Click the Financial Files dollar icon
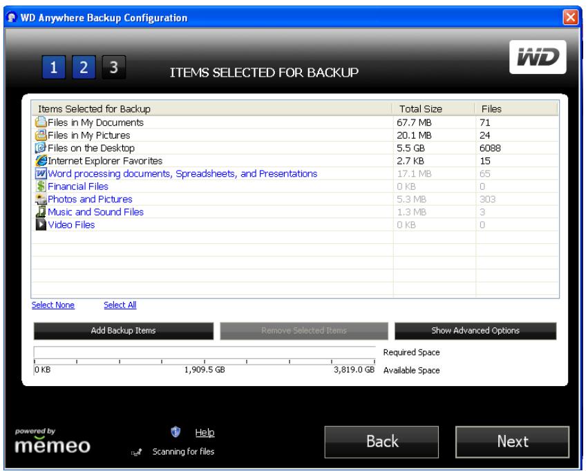Screen dimensions: 588x471 pos(41,186)
